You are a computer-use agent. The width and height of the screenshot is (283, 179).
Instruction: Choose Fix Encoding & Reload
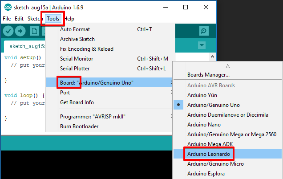(110, 49)
